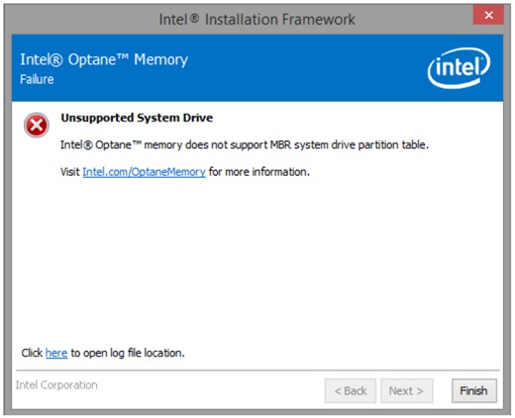
Task: Click the Unsupported System Drive heading
Action: (137, 118)
